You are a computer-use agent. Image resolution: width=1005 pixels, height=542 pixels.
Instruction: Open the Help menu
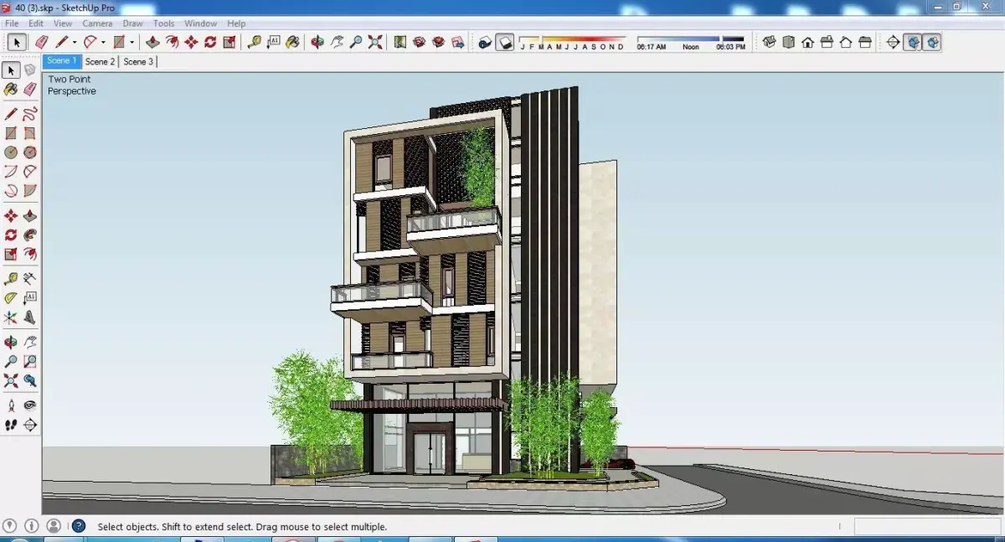pyautogui.click(x=236, y=23)
